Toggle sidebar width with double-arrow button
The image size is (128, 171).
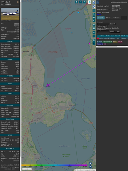point(98,2)
